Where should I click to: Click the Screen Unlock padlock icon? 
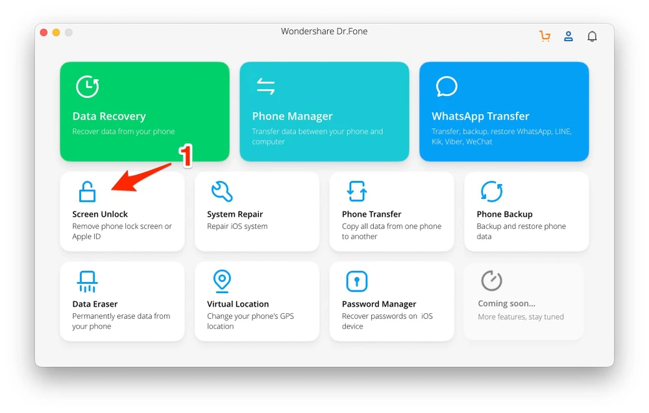(87, 192)
